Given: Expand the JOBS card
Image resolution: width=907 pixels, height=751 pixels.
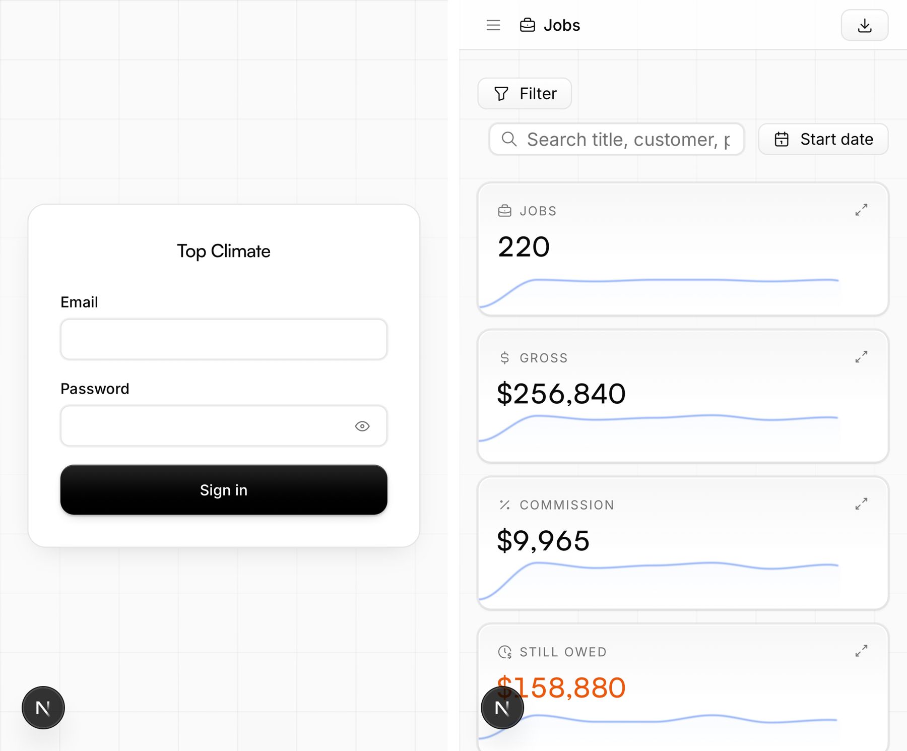Looking at the screenshot, I should pos(861,210).
